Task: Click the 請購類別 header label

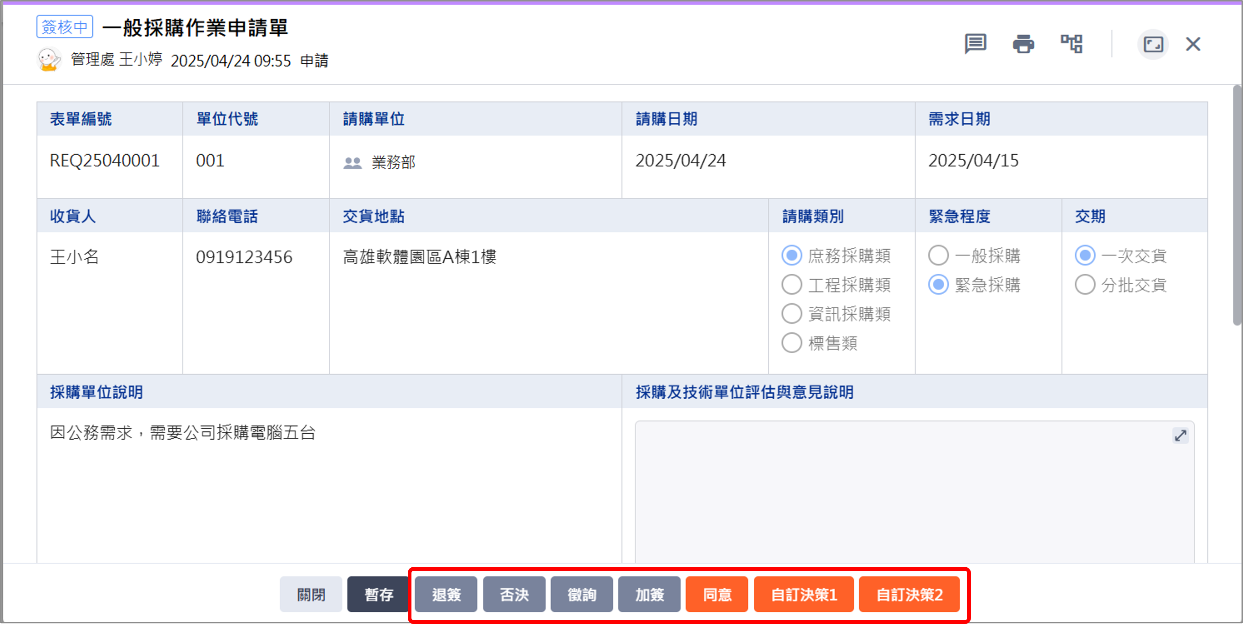Action: click(813, 216)
